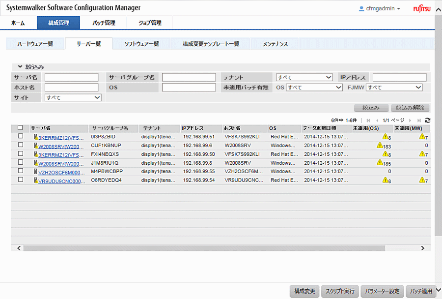Click the OS patch warning icon for 192.168.99.51
The height and width of the screenshot is (299, 442).
pos(386,137)
